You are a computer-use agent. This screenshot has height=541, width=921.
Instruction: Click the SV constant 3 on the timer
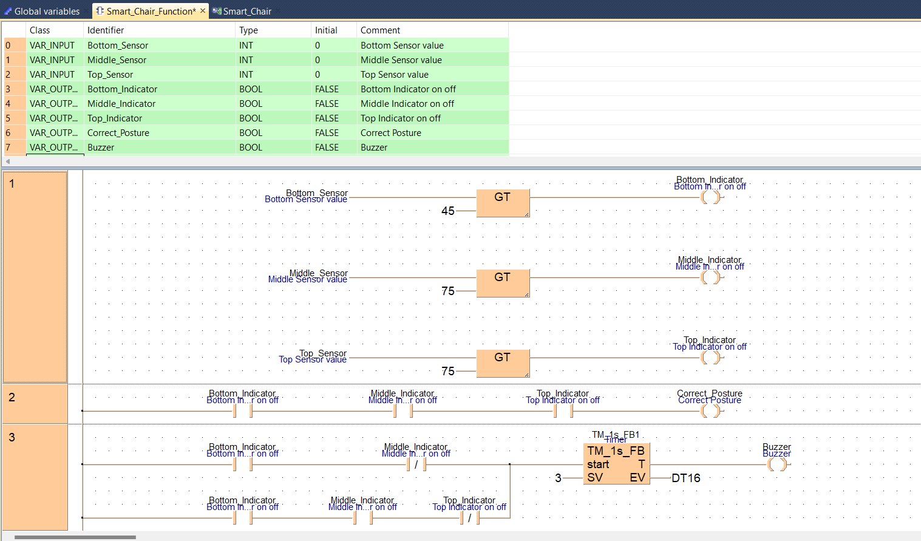pos(558,478)
